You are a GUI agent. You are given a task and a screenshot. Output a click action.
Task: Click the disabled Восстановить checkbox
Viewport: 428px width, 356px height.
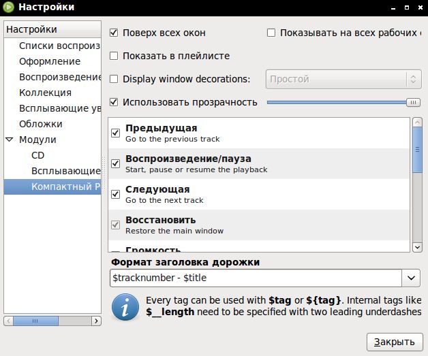point(115,225)
